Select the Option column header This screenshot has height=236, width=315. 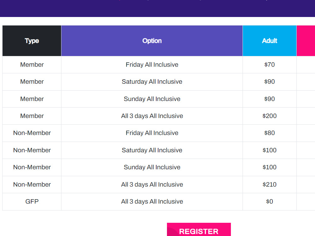tap(152, 41)
